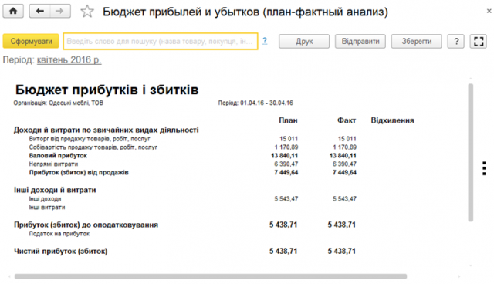Focus the search input field
494x284 pixels.
coord(161,41)
